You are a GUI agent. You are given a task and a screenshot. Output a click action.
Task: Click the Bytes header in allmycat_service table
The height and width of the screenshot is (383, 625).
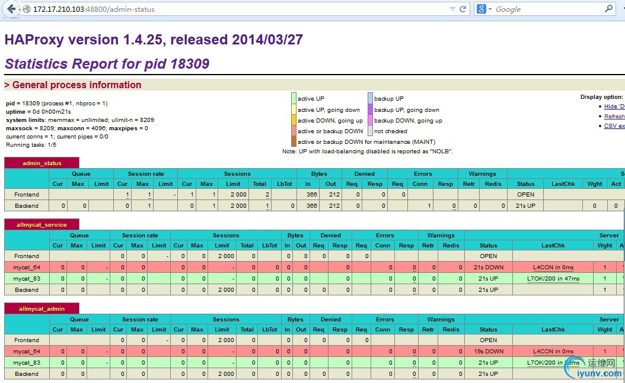pyautogui.click(x=295, y=235)
